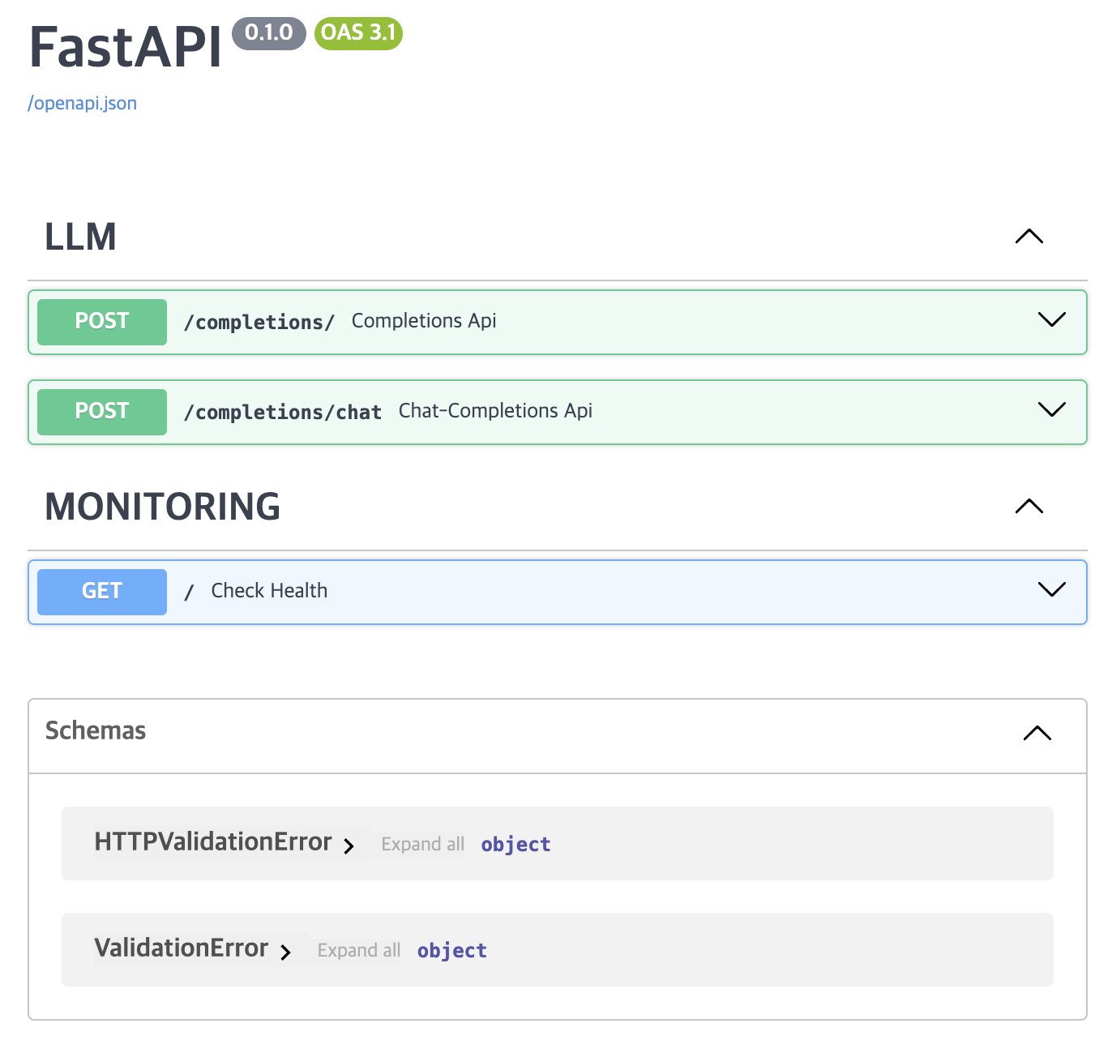Click the HTTPValidationError schema name

pyautogui.click(x=213, y=842)
